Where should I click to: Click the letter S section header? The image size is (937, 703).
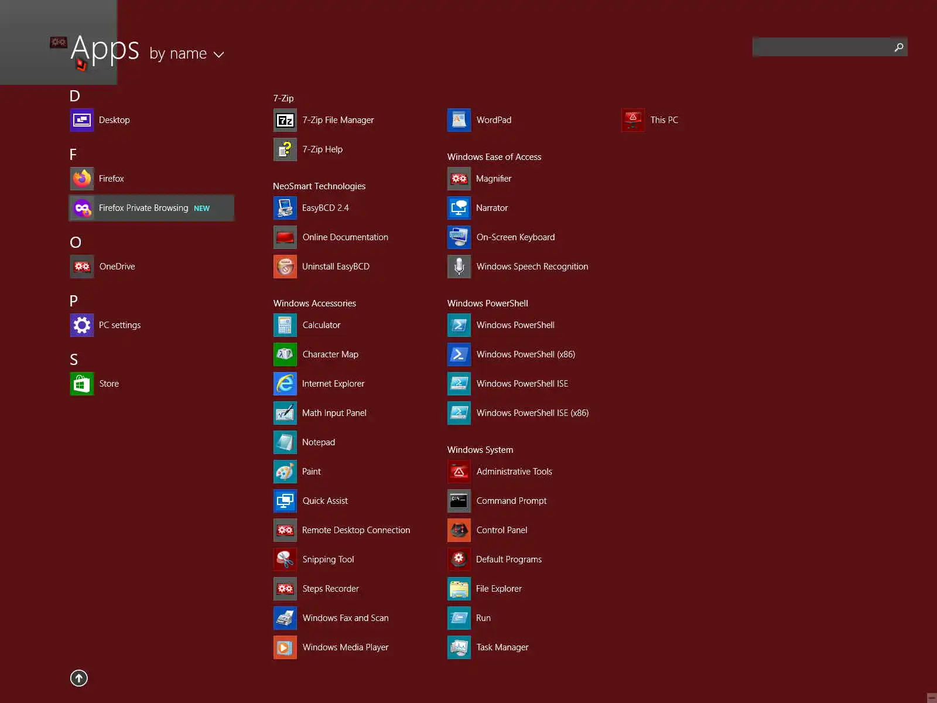pyautogui.click(x=74, y=360)
